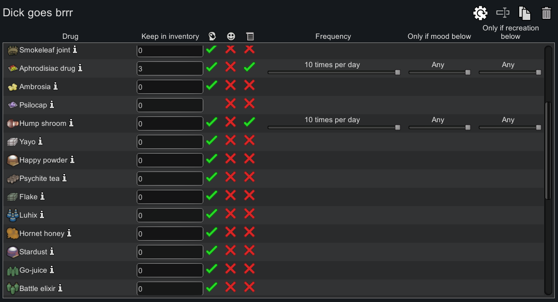Image resolution: width=558 pixels, height=302 pixels.
Task: Toggle scheduled use for Hump shroom
Action: (249, 122)
